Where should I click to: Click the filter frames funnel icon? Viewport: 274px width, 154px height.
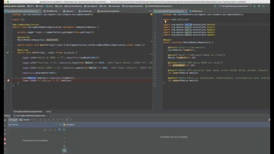tap(60, 130)
